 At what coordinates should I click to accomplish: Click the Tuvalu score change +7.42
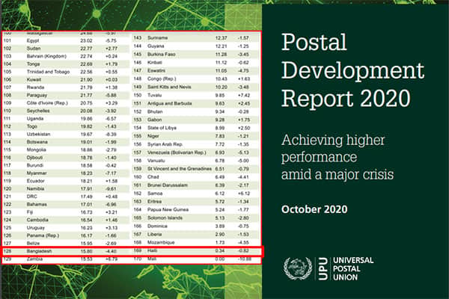pyautogui.click(x=244, y=95)
